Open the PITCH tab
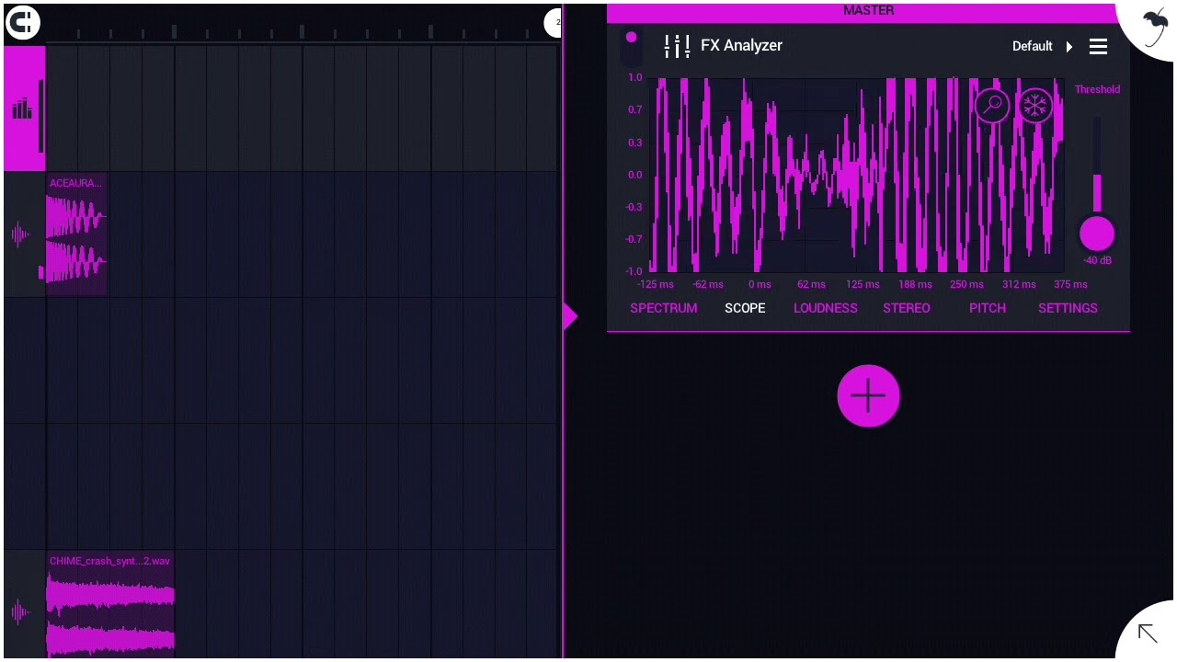The image size is (1177, 662). [988, 308]
